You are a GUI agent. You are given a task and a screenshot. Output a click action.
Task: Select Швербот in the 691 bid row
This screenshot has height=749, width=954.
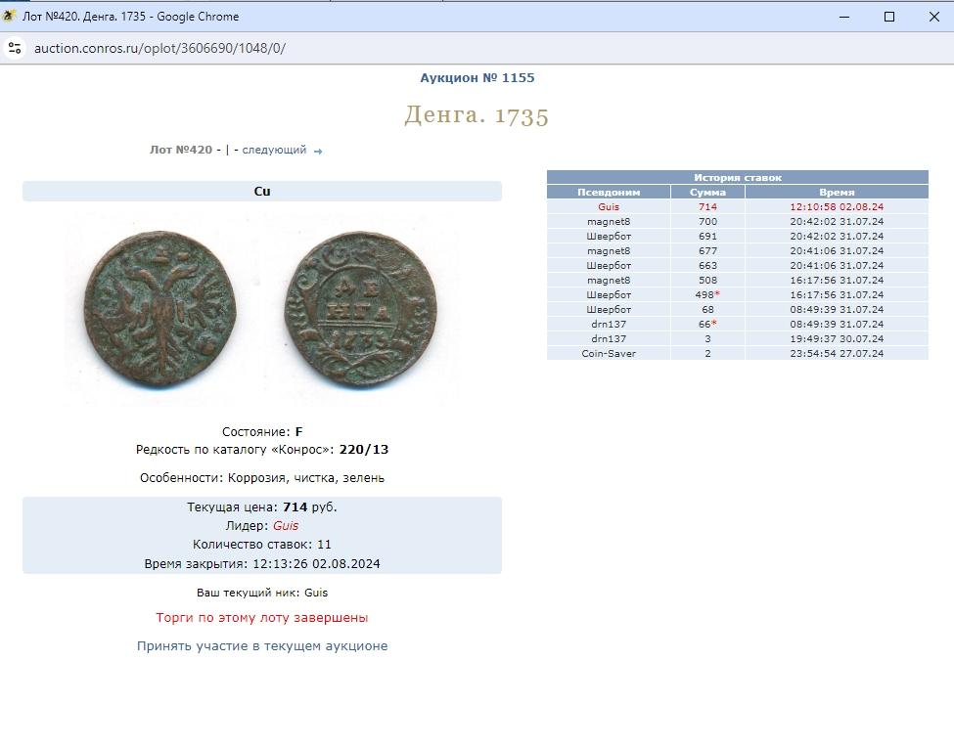coord(609,236)
